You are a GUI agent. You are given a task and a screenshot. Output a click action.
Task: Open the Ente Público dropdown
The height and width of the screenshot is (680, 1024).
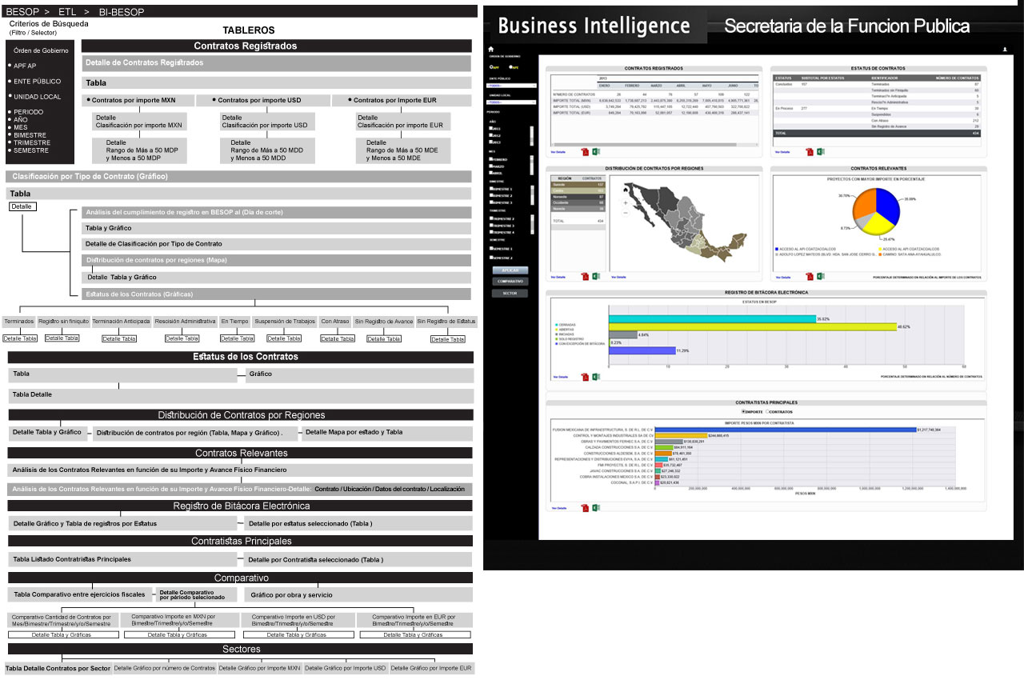tap(512, 85)
